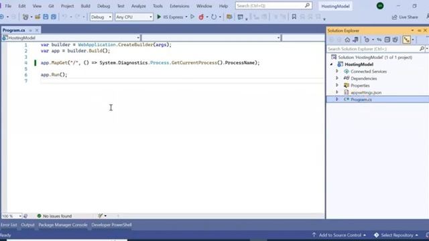
Task: Toggle Track Active Item highlighted button
Action: 407,40
